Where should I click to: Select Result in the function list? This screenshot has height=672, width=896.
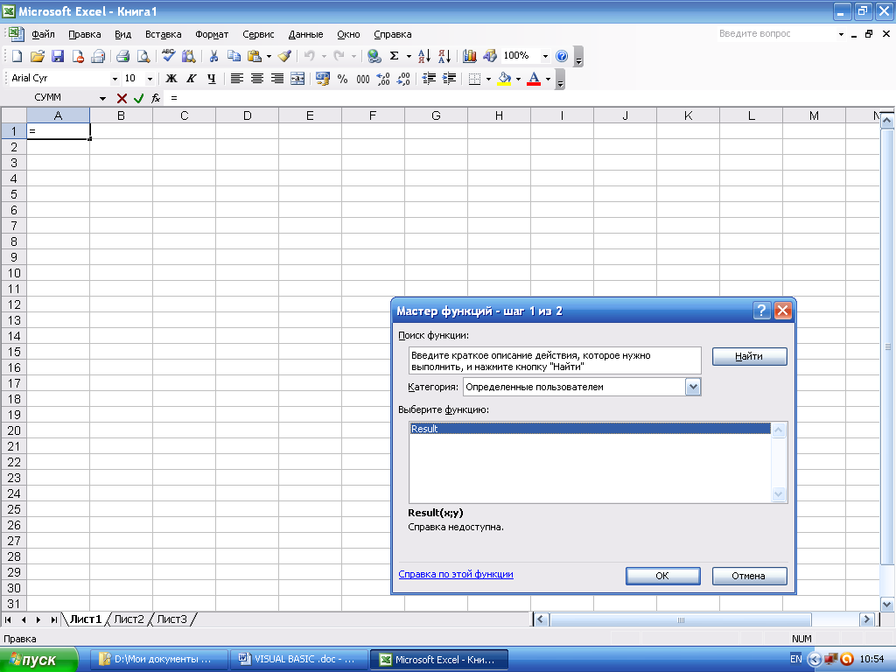click(591, 429)
